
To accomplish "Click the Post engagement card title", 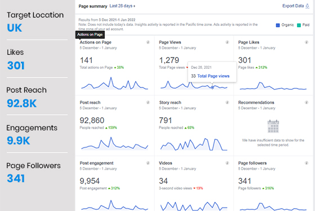I will coord(96,163).
